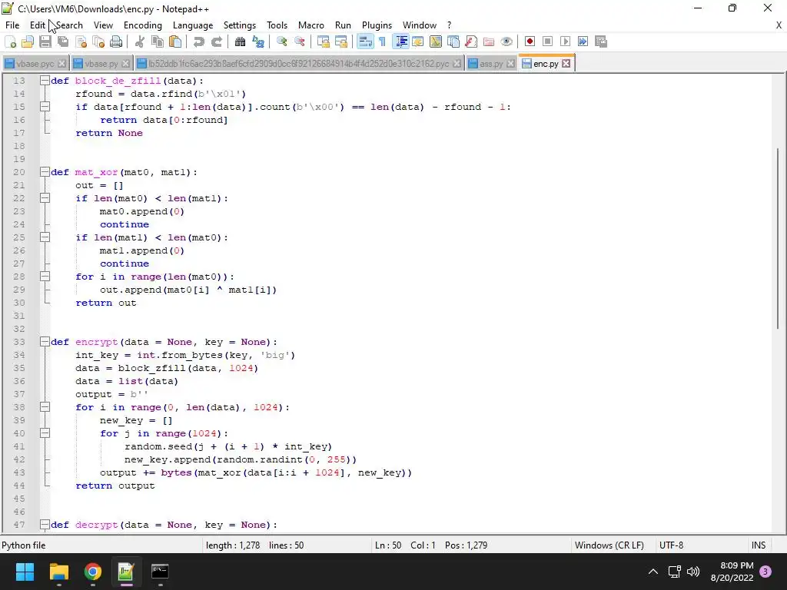Collapse the mat_xor function fold marker
Viewport: 787px width, 590px height.
click(x=45, y=171)
